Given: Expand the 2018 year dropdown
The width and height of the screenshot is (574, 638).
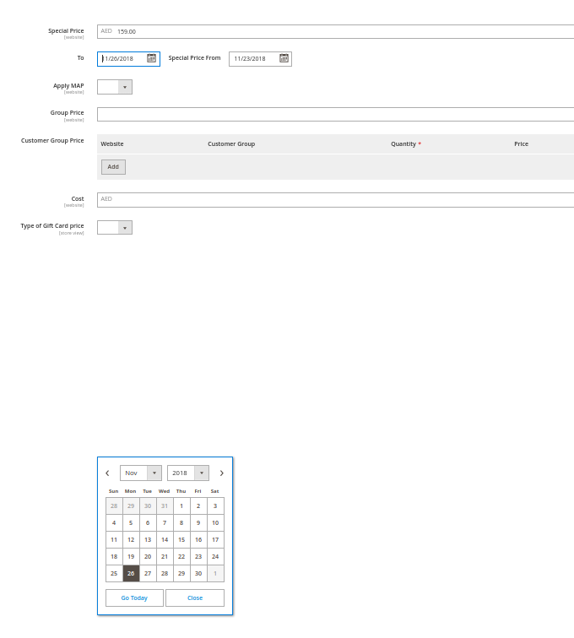Looking at the screenshot, I should point(187,473).
